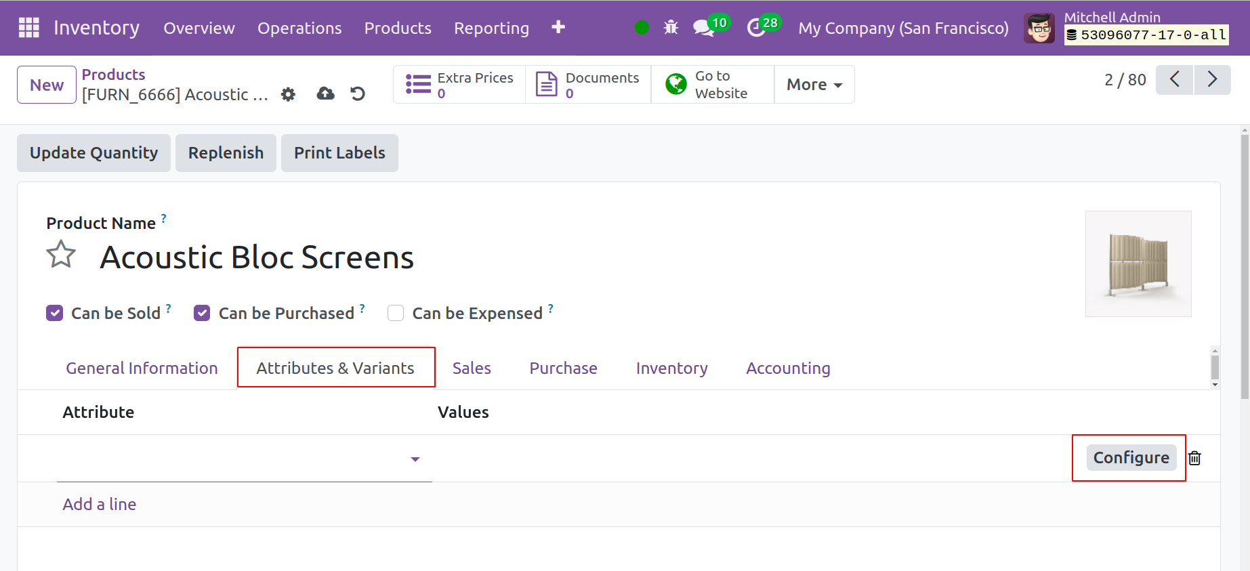The image size is (1250, 571).
Task: Open the activities clock icon
Action: [x=755, y=28]
